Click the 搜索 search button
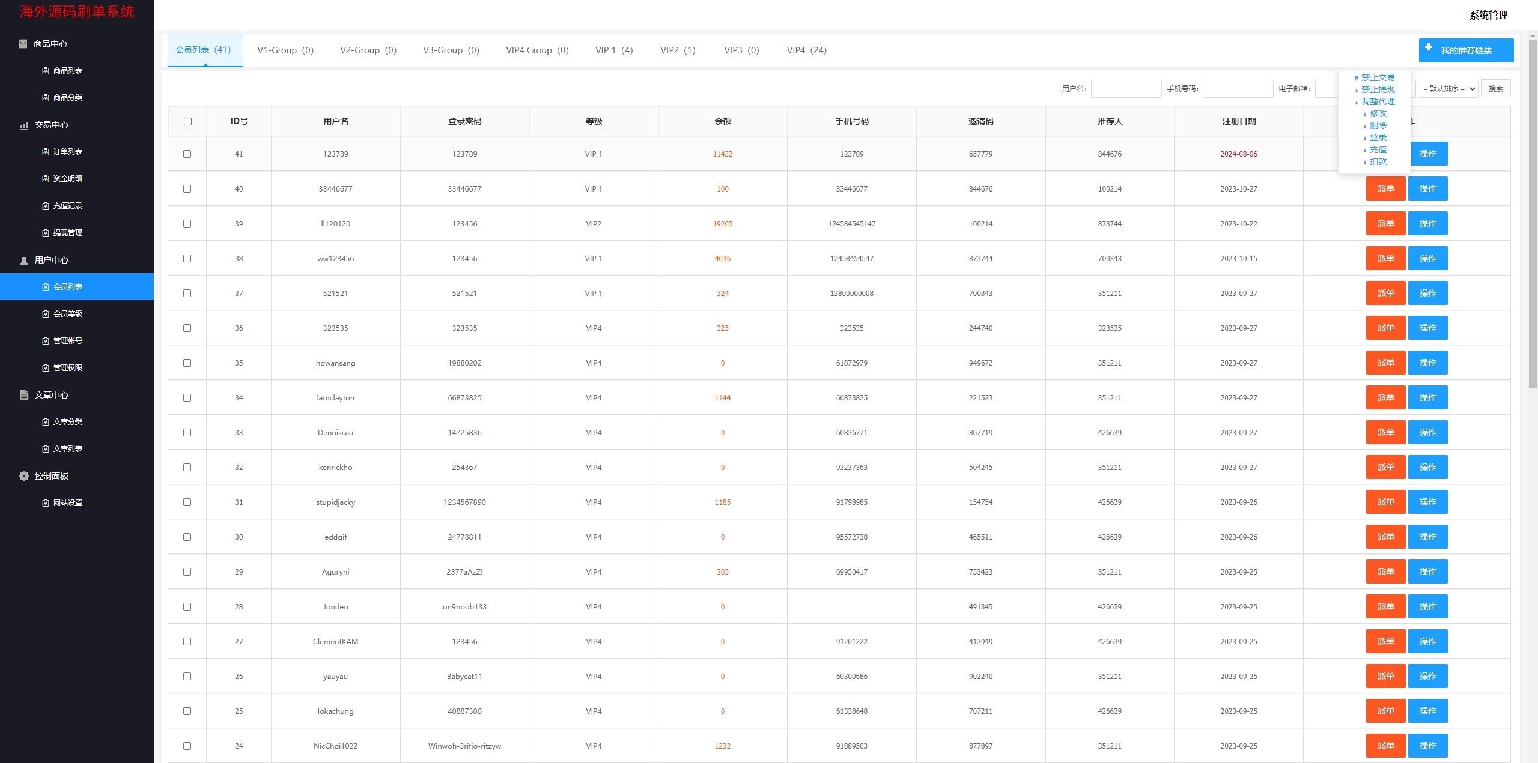The width and height of the screenshot is (1538, 763). (1495, 89)
